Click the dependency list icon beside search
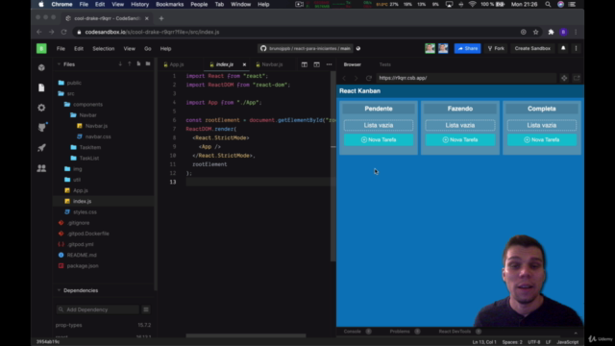 (146, 309)
